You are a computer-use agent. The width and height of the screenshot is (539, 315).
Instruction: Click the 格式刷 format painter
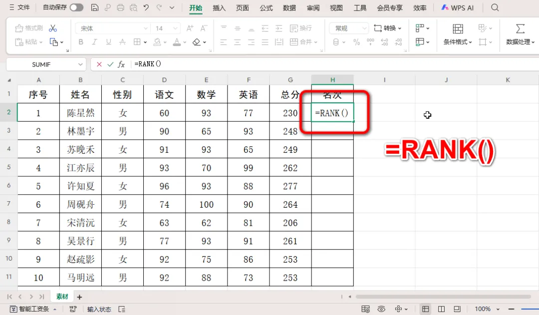(x=29, y=28)
